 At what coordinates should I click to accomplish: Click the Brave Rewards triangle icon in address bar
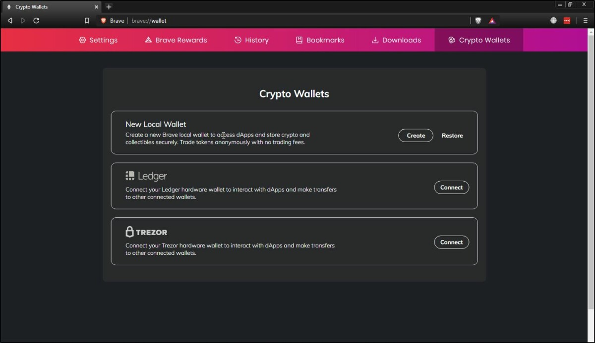click(492, 21)
